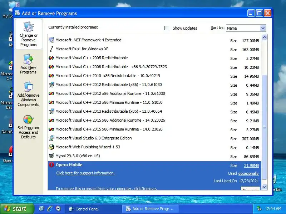Click the red Opera Mobile icon
This screenshot has height=214, width=286.
click(51, 165)
